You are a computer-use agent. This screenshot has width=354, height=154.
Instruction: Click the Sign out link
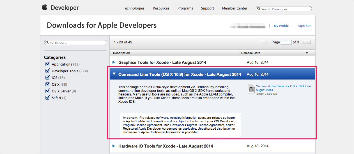(x=304, y=26)
